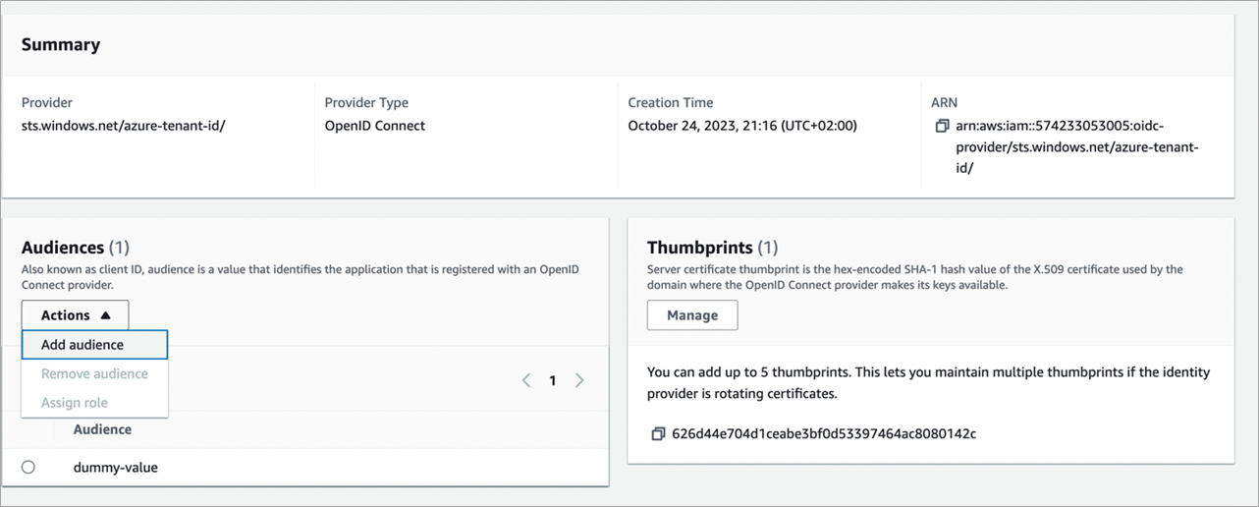Click the Audience column header

[x=102, y=429]
